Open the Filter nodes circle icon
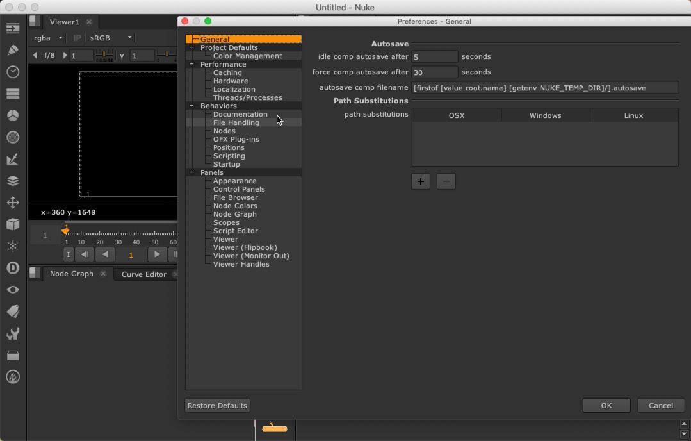The image size is (691, 441). [x=13, y=137]
